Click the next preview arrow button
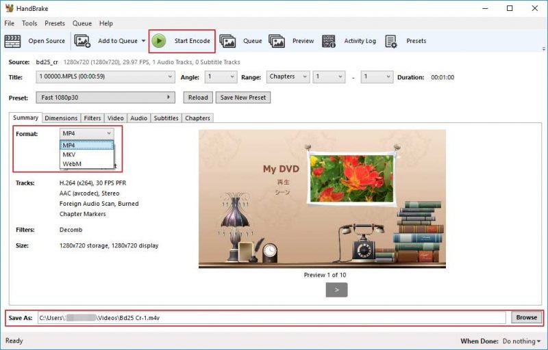The width and height of the screenshot is (548, 350). point(336,290)
